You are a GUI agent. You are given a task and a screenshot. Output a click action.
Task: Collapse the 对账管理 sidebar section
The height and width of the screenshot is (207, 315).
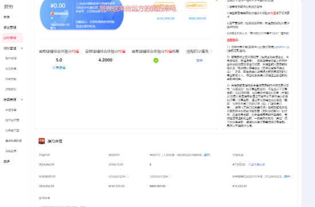22,48
